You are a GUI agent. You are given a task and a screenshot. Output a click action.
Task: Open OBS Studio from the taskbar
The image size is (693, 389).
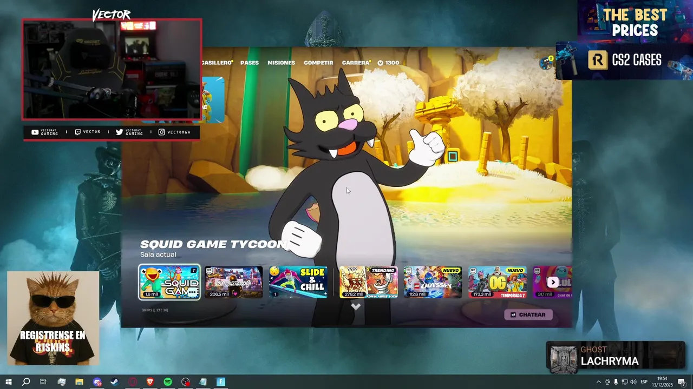coord(186,382)
